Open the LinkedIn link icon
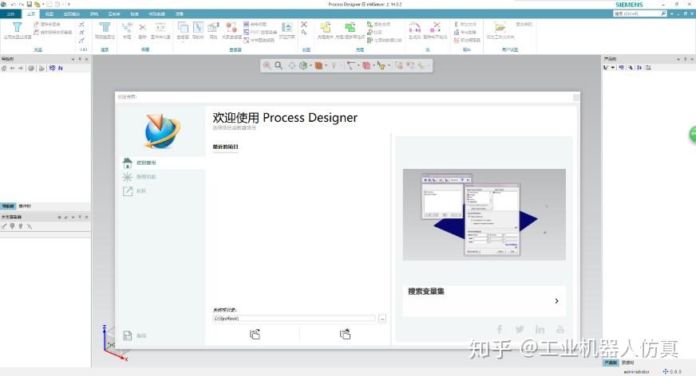The image size is (696, 376). tap(540, 329)
